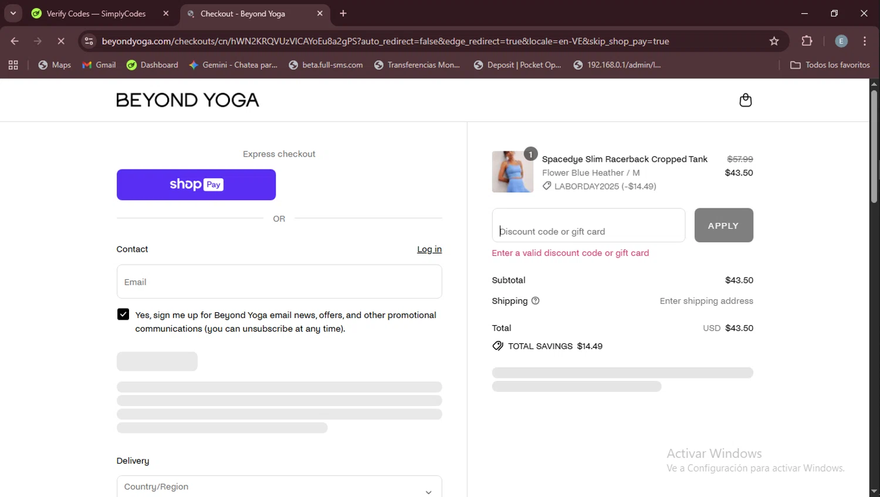Click the Log in link

[429, 249]
